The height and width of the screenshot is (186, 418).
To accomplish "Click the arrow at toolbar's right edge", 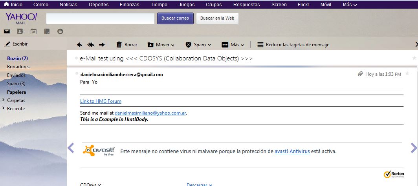I will pos(416,44).
